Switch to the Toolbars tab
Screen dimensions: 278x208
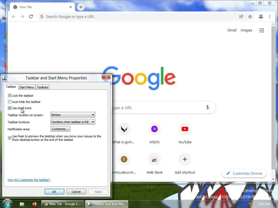pyautogui.click(x=43, y=87)
